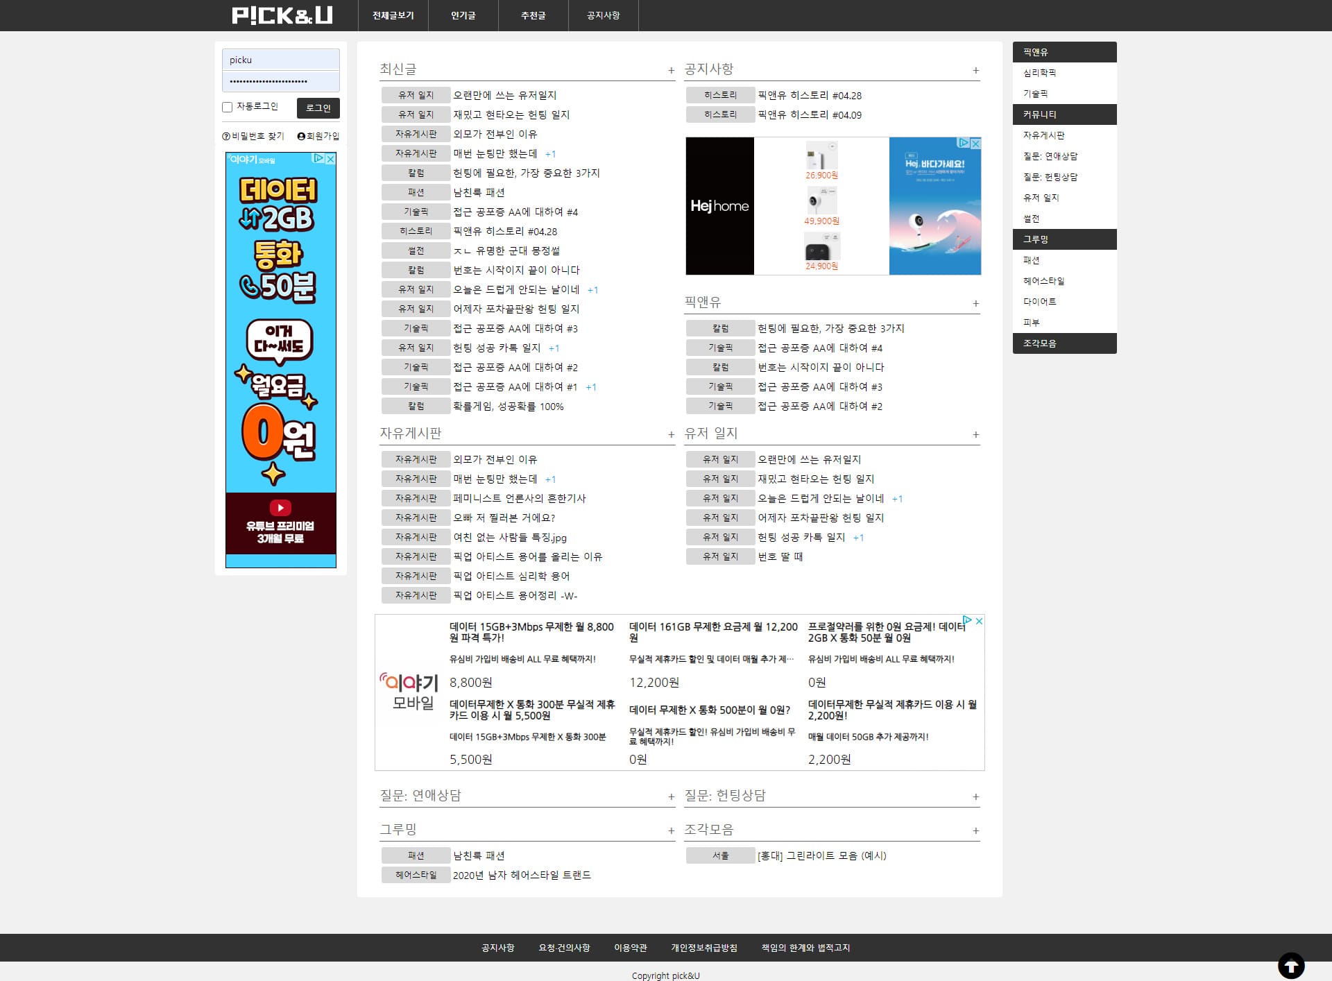Expand the 유저 일지 section plus
1332x981 pixels.
[x=975, y=435]
